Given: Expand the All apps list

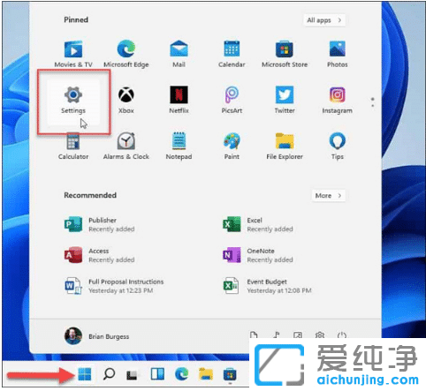Looking at the screenshot, I should coord(324,20).
